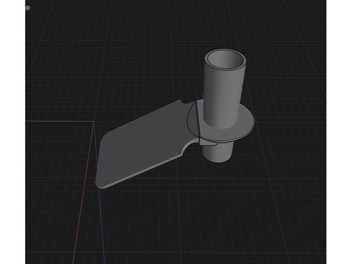351x264 pixels.
Task: Click the origin where axis lines meet
Action: pos(93,121)
